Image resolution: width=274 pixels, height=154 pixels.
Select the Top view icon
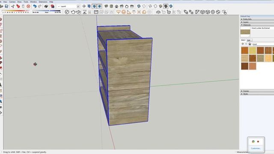click(x=111, y=6)
